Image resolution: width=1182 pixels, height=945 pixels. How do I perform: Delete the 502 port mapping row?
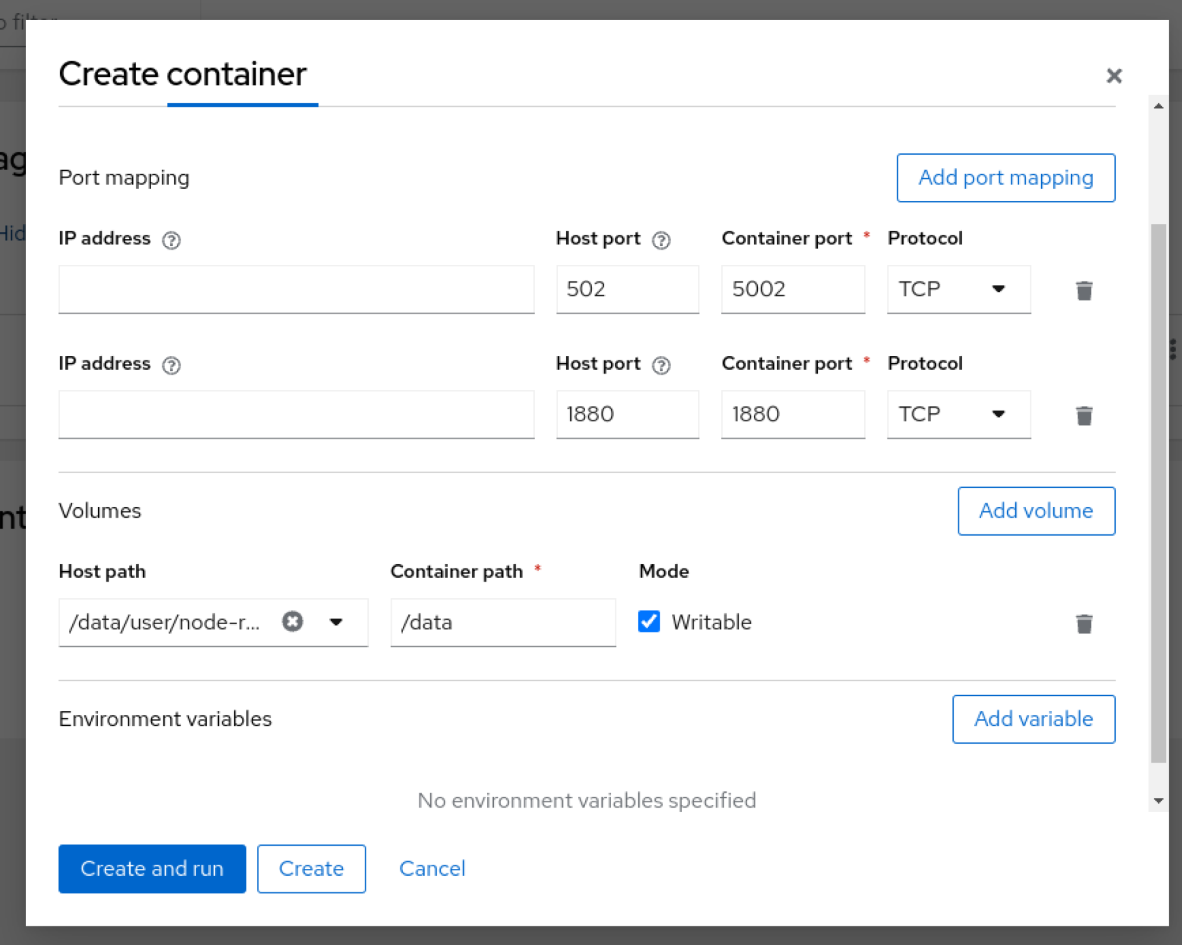pos(1084,290)
